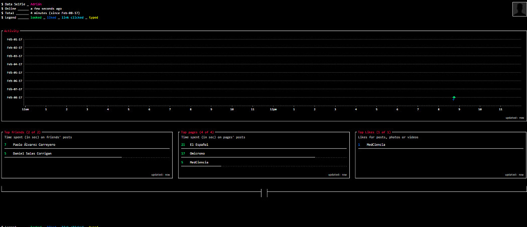The height and width of the screenshot is (227, 527).
Task: Select the cyan 'link clicked' legend entry
Action: coord(72,17)
